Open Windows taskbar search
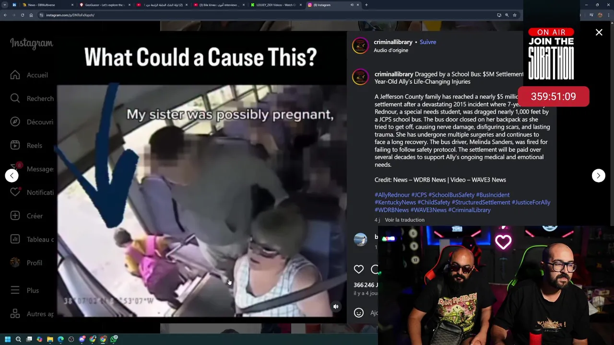 [x=18, y=339]
